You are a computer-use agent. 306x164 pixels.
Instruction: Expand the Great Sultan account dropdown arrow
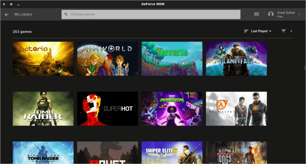[x=299, y=15]
